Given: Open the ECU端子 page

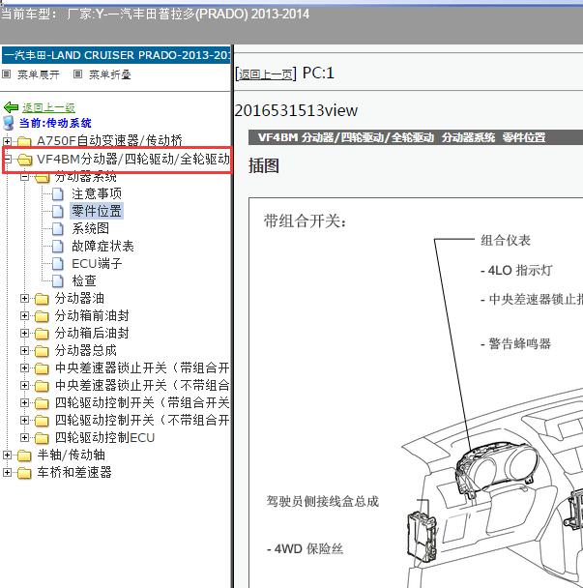Looking at the screenshot, I should pos(97,264).
